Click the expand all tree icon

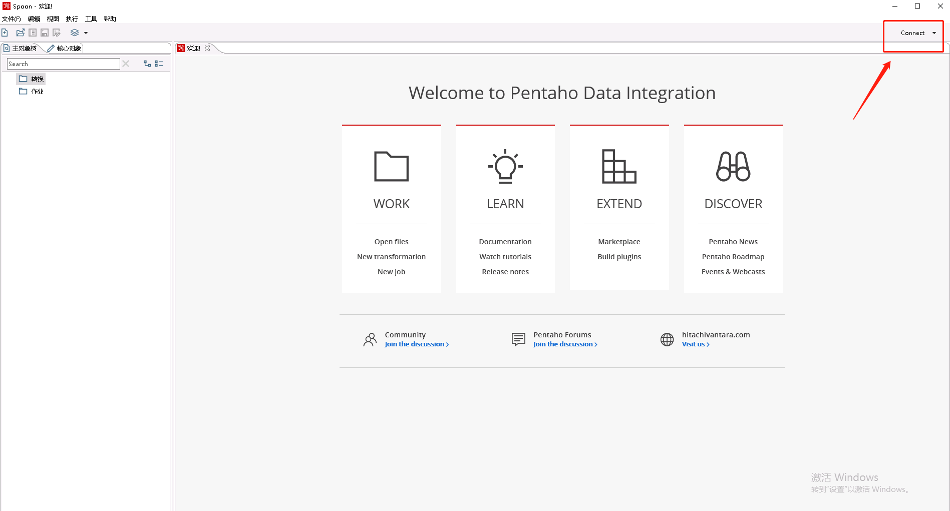click(x=147, y=64)
